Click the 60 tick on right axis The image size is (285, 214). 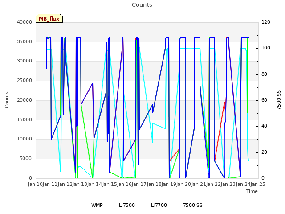(264, 100)
